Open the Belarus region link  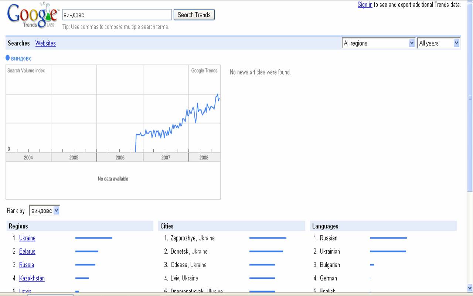point(27,251)
